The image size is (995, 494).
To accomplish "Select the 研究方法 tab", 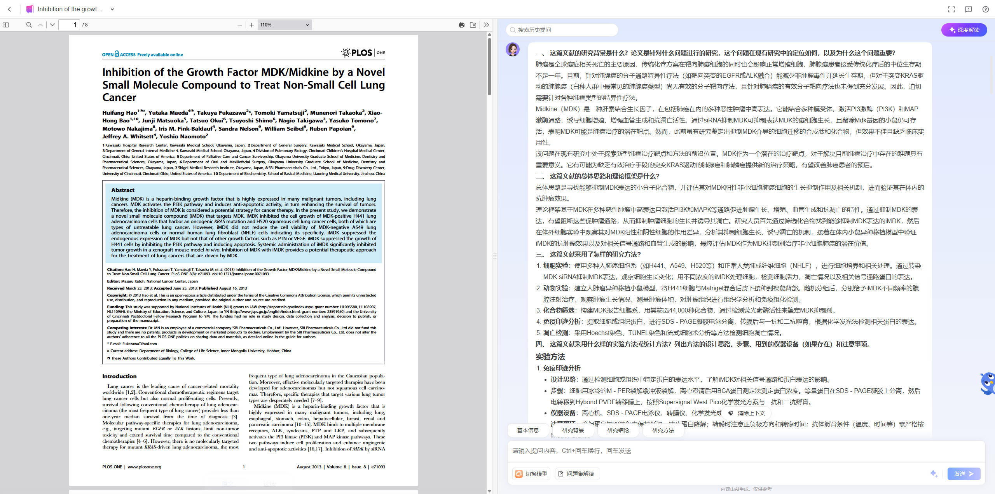I will click(x=663, y=430).
